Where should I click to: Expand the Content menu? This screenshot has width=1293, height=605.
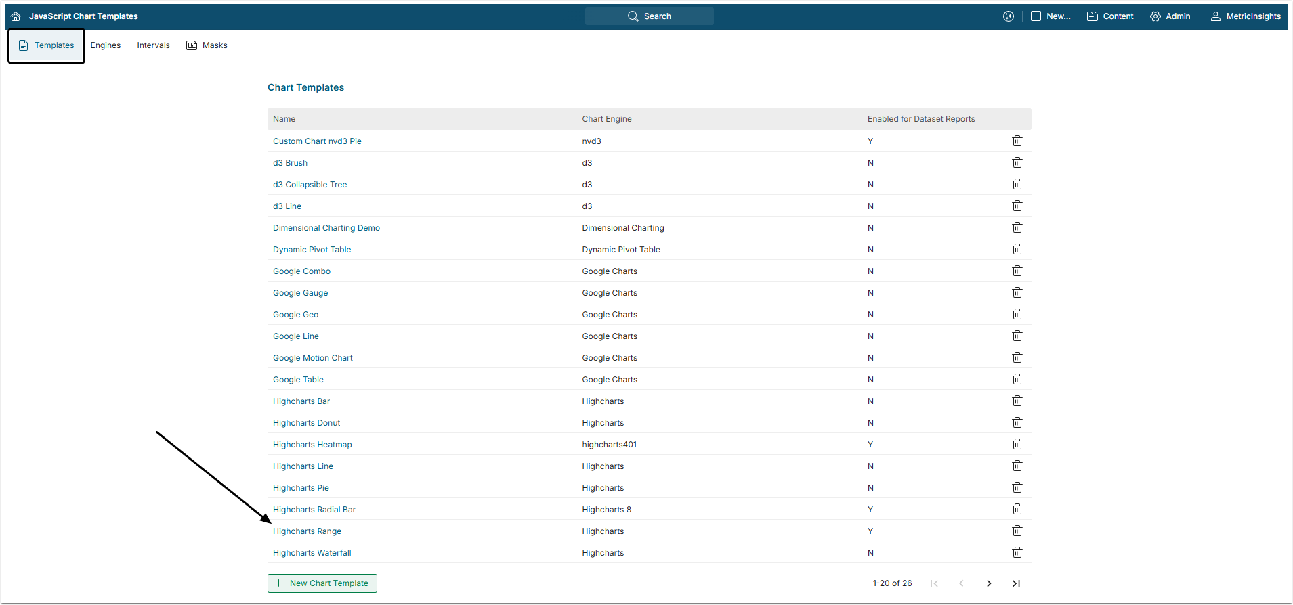[1110, 16]
